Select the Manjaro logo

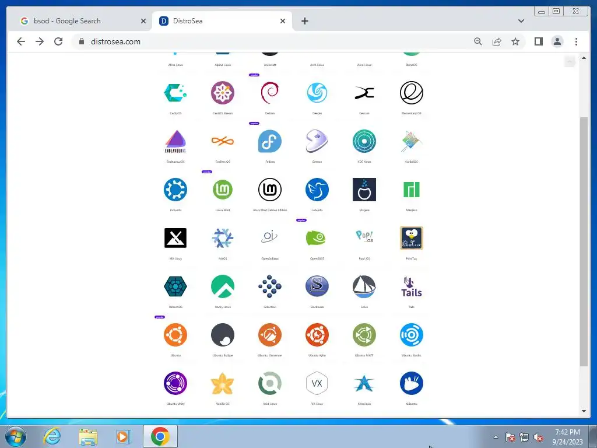pyautogui.click(x=412, y=190)
